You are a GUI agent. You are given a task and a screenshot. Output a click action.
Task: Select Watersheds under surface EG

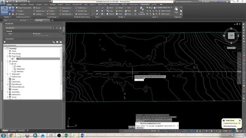(x=20, y=69)
